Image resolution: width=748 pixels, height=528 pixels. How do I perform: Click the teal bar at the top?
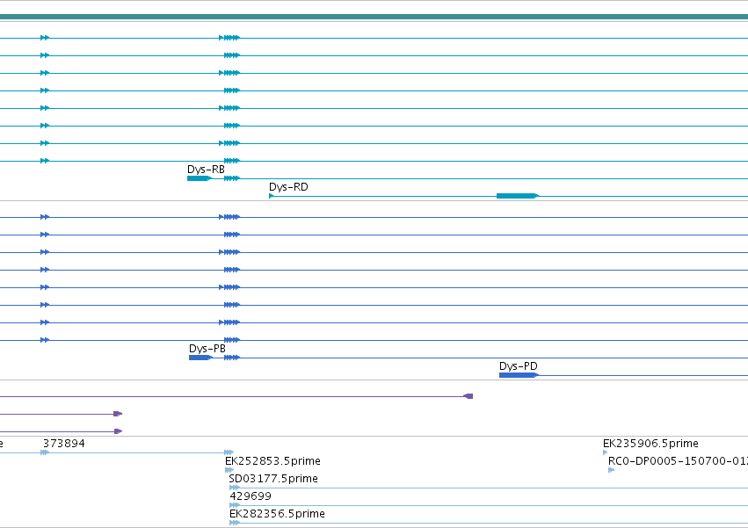tap(374, 18)
